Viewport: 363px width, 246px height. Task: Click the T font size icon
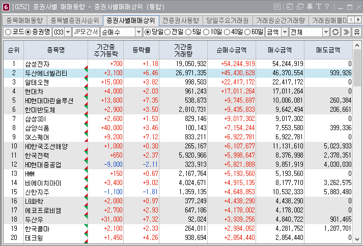click(319, 7)
